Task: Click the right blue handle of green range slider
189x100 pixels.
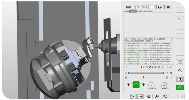Action: click(164, 73)
